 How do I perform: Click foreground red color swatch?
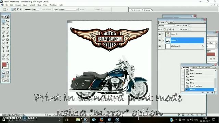click(x=4, y=64)
